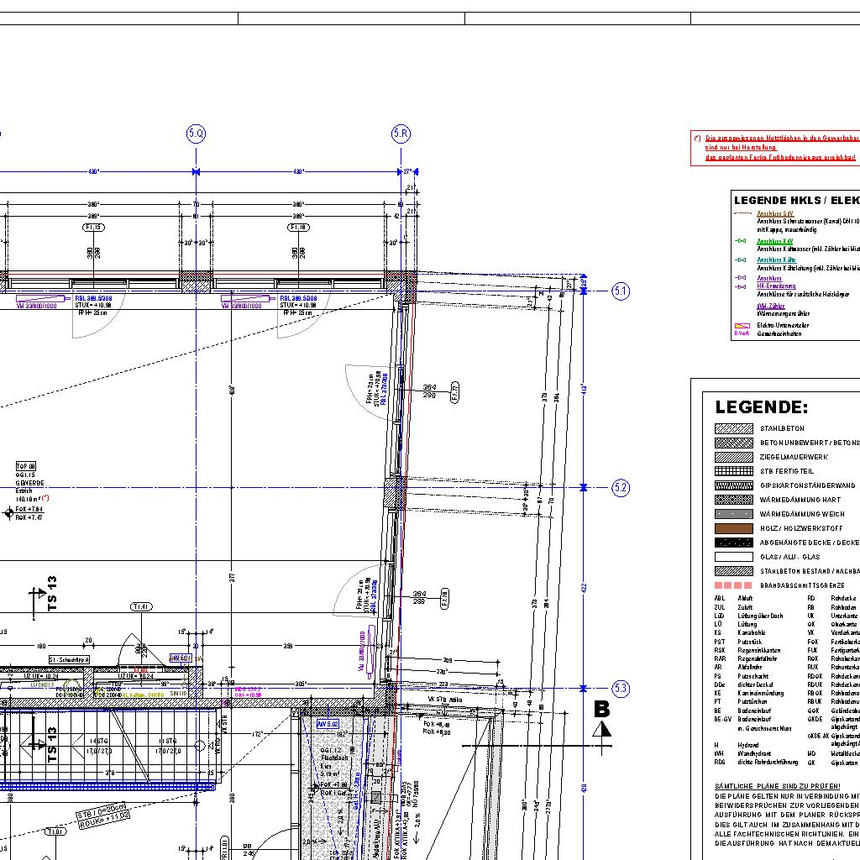Click door tag T1.41
Screen dimensions: 860x860
pyautogui.click(x=141, y=606)
